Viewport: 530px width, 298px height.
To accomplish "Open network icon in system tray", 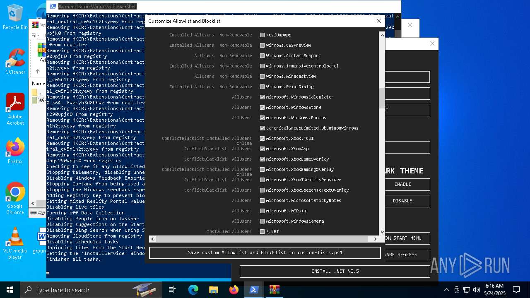I will tap(467, 290).
